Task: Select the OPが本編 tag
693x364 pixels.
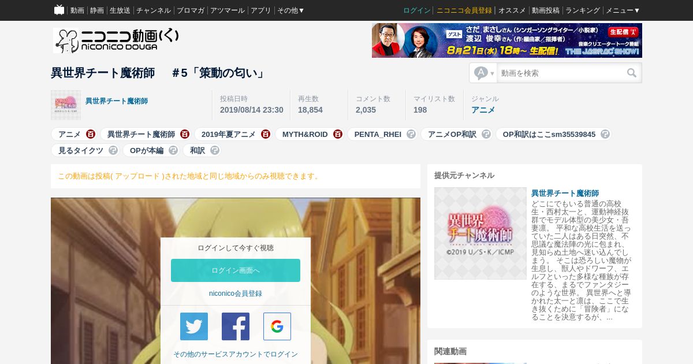Action: pyautogui.click(x=147, y=150)
